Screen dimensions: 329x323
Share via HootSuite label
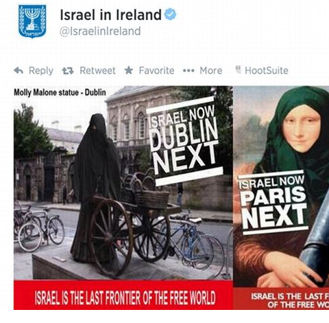267,71
